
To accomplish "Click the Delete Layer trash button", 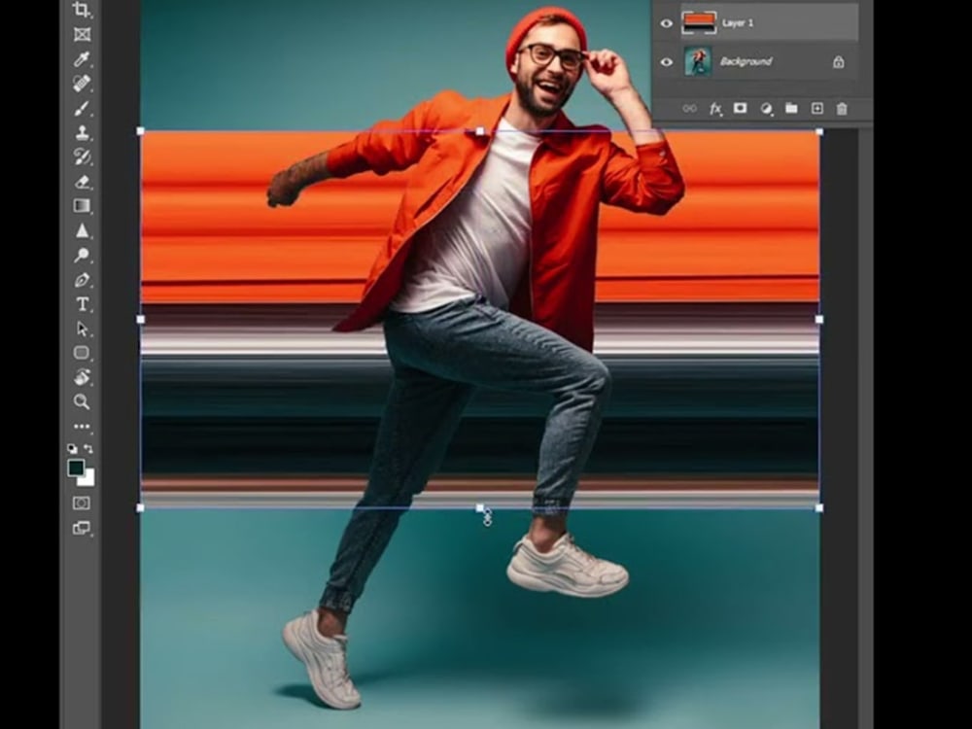I will [x=842, y=109].
